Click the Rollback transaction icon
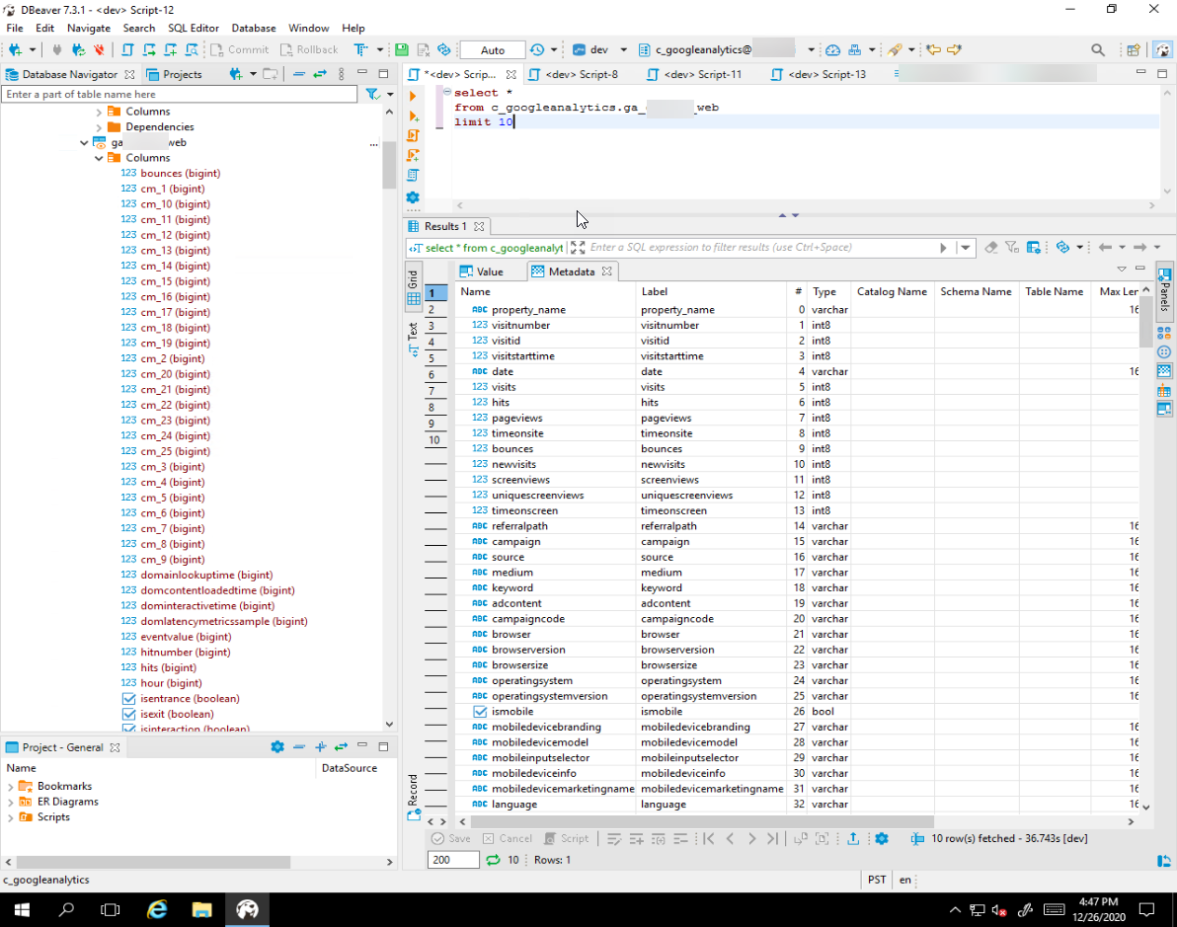 tap(309, 49)
